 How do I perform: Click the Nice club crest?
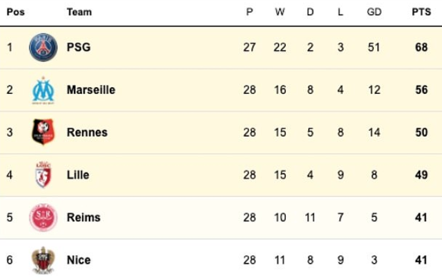click(x=43, y=260)
